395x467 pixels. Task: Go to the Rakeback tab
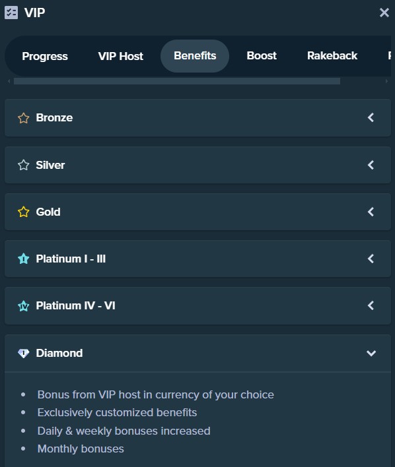click(332, 56)
